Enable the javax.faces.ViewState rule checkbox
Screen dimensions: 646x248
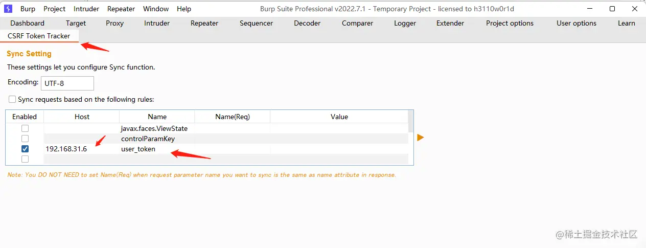25,128
